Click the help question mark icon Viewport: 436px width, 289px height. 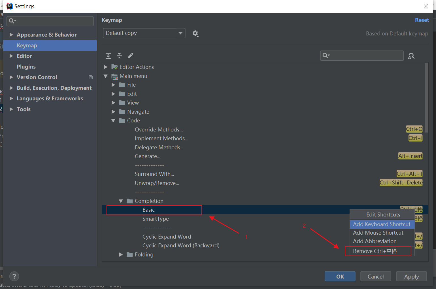point(14,276)
